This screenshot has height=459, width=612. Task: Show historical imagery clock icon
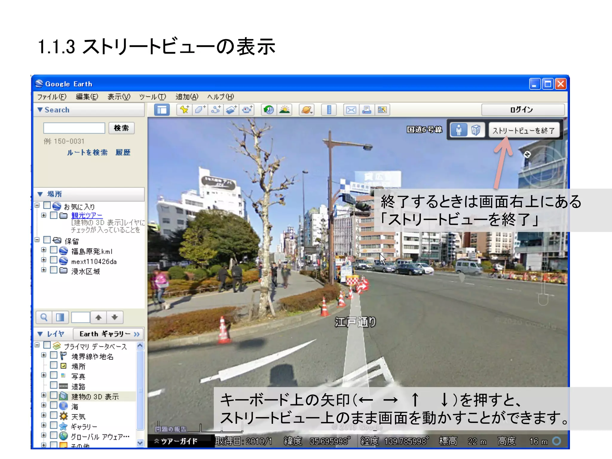tap(269, 110)
